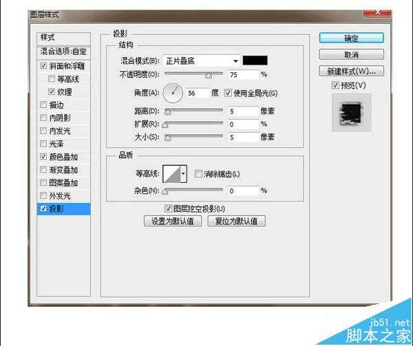
Task: Click the 扩展 spread slider
Action: [193, 124]
